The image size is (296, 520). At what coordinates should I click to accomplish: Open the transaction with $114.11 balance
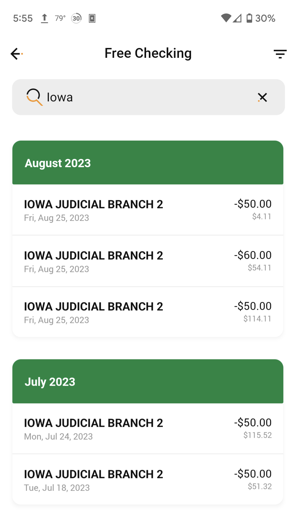pyautogui.click(x=148, y=312)
